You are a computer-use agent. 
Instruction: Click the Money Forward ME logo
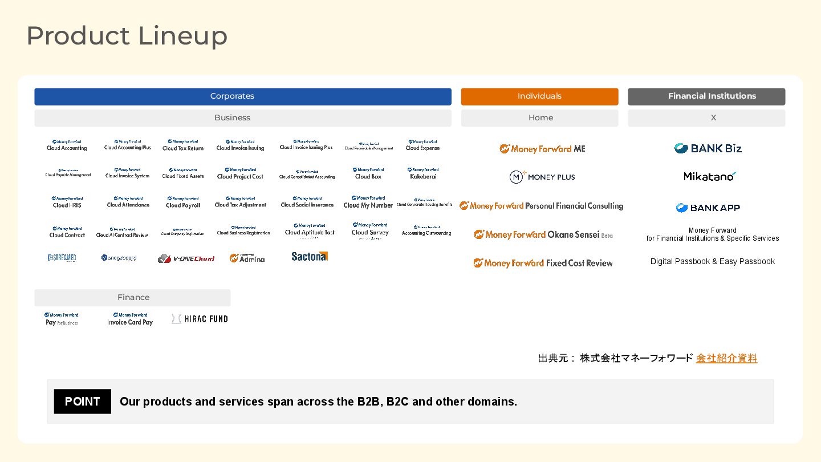[x=542, y=149]
